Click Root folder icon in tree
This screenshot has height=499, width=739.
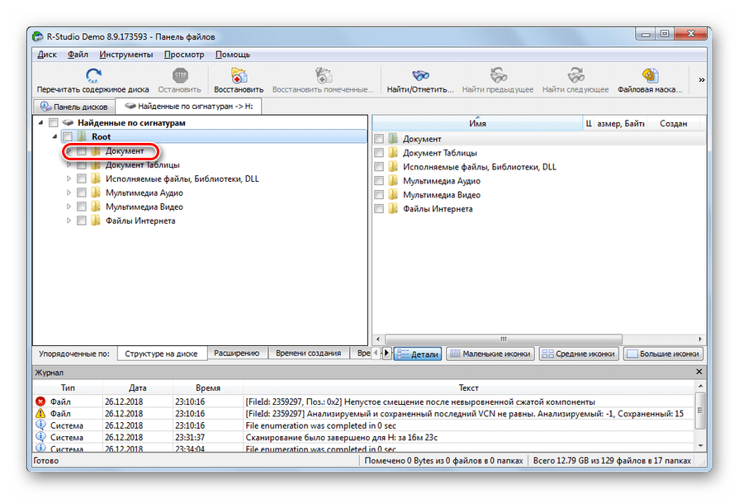(82, 137)
